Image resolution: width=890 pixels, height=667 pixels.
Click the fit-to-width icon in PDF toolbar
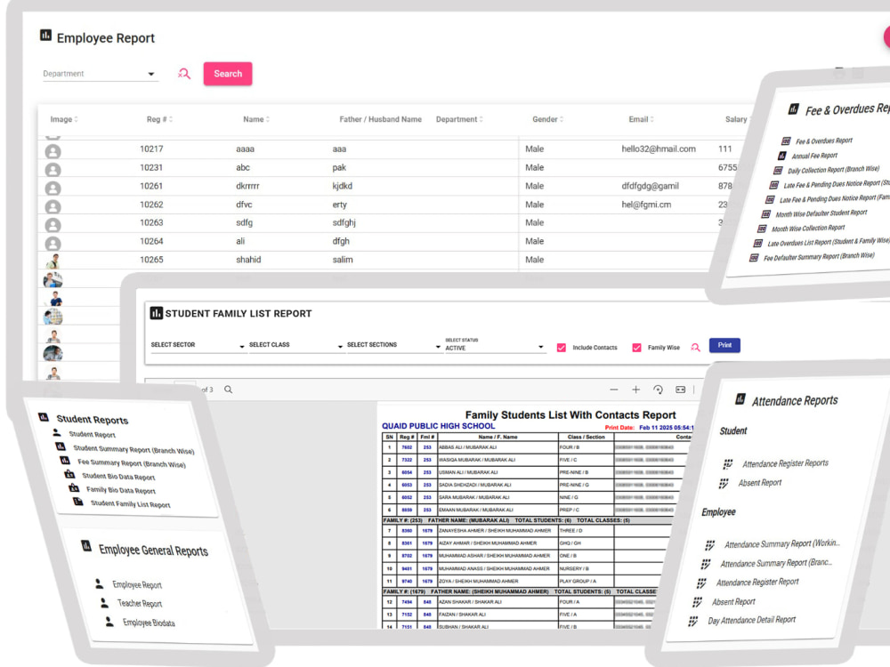pyautogui.click(x=680, y=390)
